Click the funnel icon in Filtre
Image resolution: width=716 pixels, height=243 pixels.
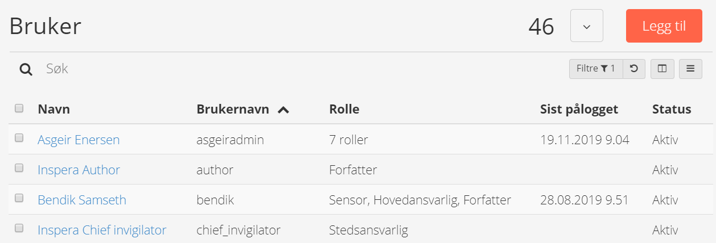[604, 69]
